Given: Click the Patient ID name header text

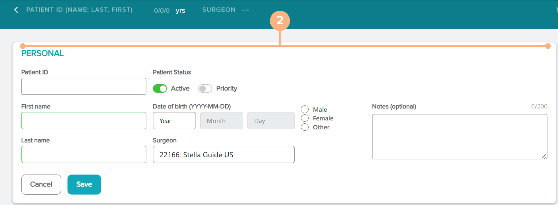Looking at the screenshot, I should point(79,10).
